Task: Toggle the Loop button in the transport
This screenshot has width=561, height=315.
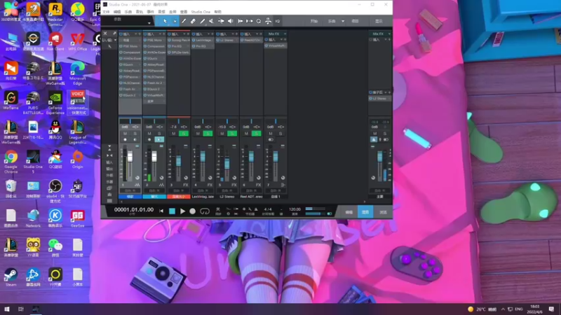Action: point(205,211)
